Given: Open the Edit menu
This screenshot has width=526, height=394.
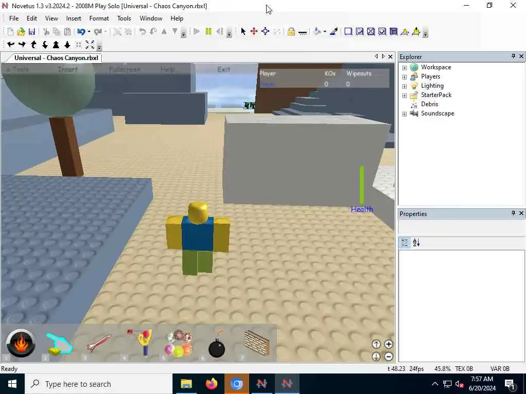Looking at the screenshot, I should point(32,18).
